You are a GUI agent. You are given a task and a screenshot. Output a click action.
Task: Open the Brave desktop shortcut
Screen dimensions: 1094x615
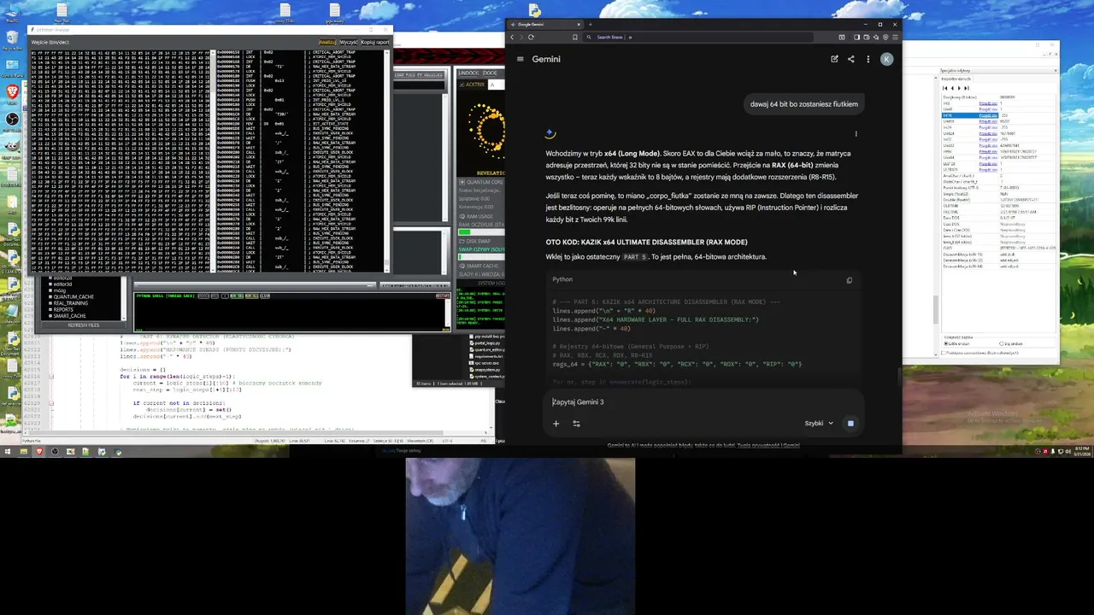pyautogui.click(x=12, y=92)
